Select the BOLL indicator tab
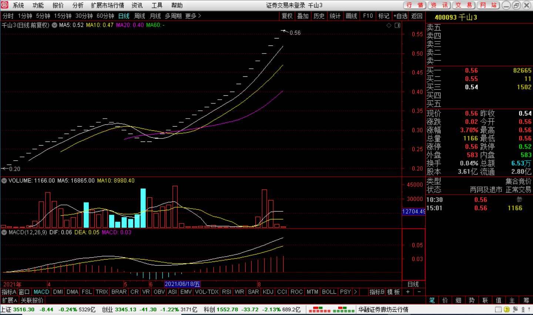 329,292
